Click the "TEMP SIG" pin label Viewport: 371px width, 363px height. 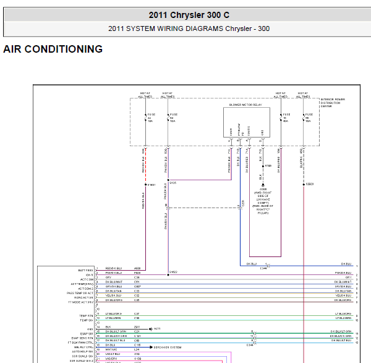(87, 320)
